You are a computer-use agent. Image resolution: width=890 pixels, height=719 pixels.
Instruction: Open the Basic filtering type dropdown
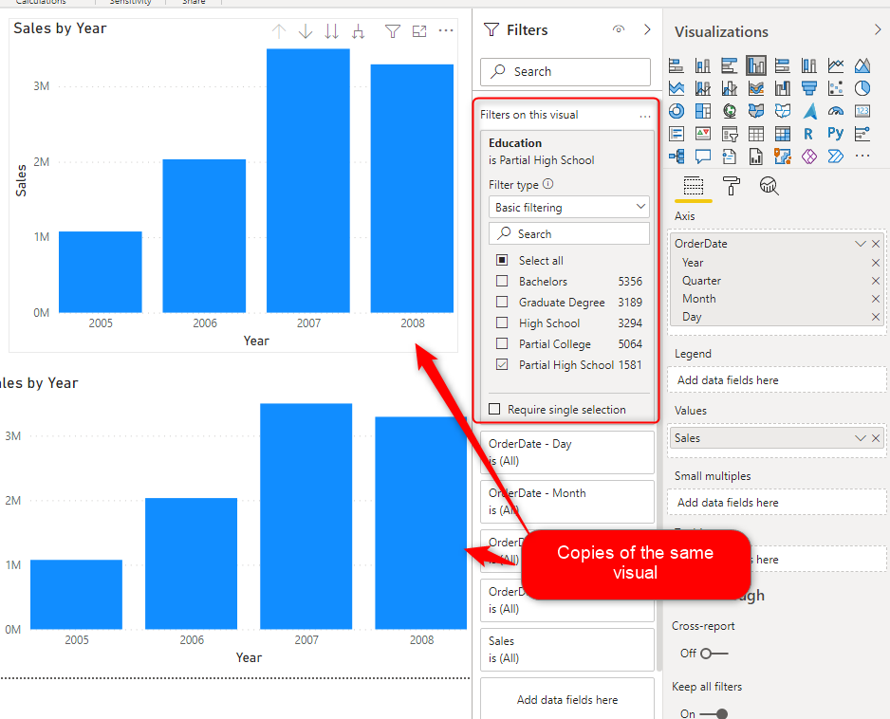569,208
